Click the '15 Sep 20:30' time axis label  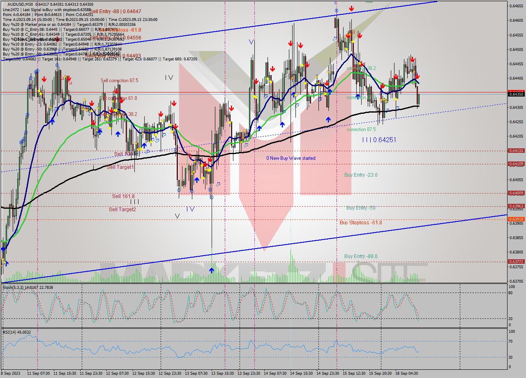(381, 373)
